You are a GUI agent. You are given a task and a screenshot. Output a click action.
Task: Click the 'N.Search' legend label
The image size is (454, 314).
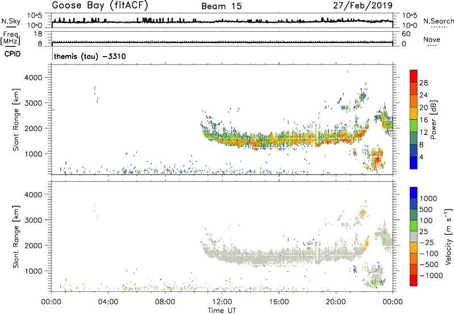439,21
